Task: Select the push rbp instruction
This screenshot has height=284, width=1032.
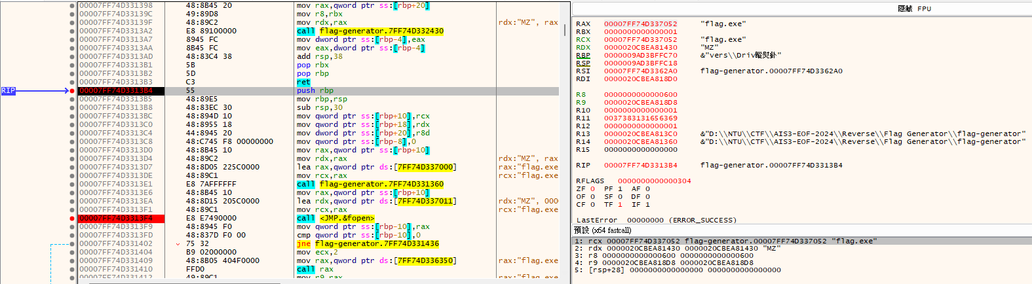Action: pyautogui.click(x=315, y=91)
